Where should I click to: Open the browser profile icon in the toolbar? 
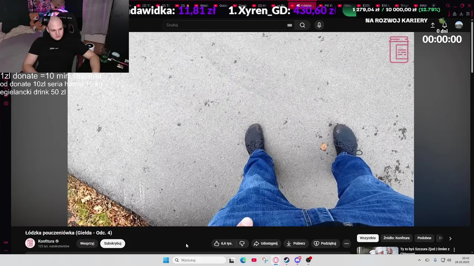pyautogui.click(x=454, y=14)
